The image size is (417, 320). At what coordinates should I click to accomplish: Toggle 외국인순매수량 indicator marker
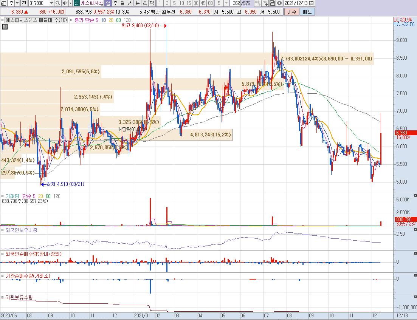(x=2, y=254)
